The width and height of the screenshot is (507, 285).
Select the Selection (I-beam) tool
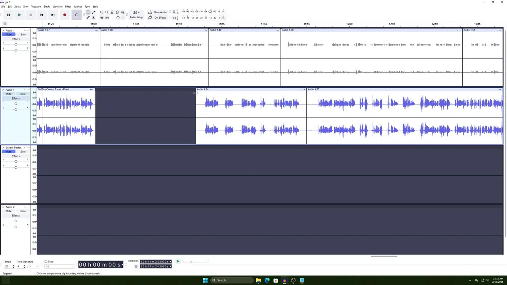88,12
